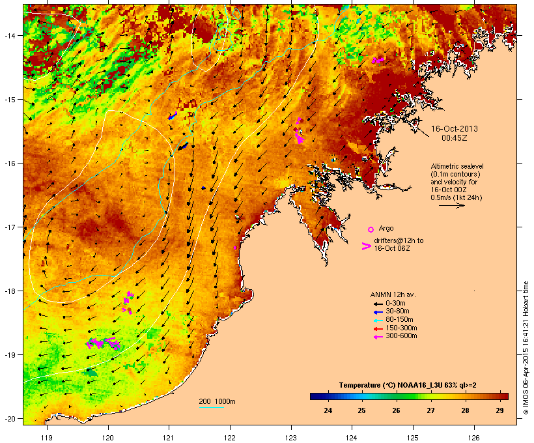Click the colorbar tick label 25
This screenshot has height=443, width=534.
361,410
